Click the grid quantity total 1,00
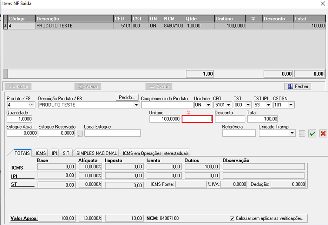Image resolution: width=328 pixels, height=225 pixels. pyautogui.click(x=200, y=74)
